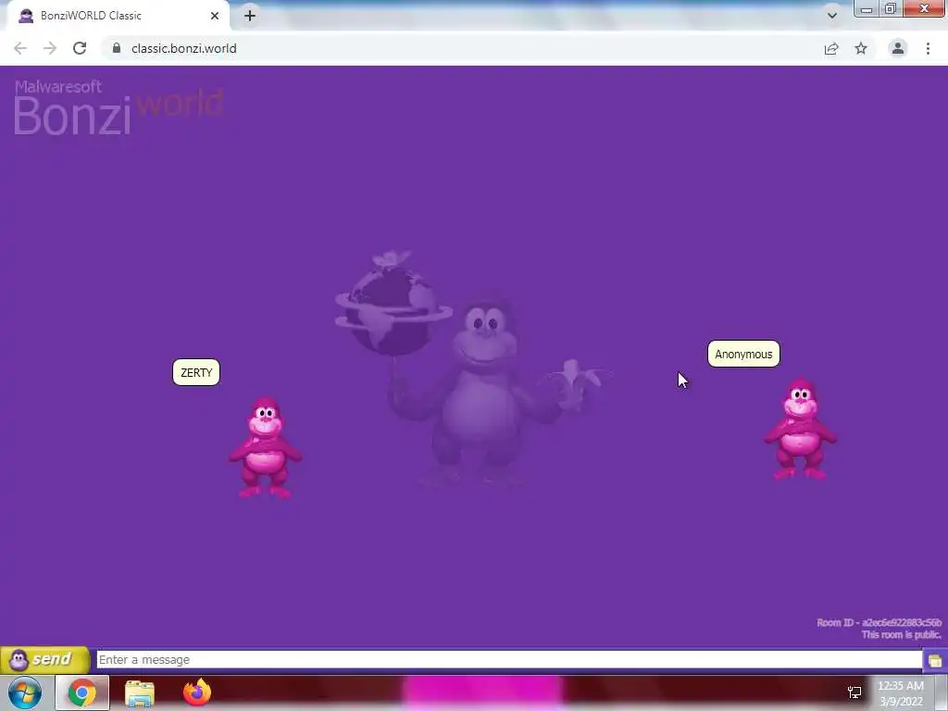Open a new browser tab
Image resolution: width=948 pixels, height=711 pixels.
(x=250, y=16)
